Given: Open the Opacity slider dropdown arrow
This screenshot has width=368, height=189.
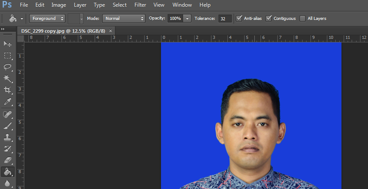Looking at the screenshot, I should pyautogui.click(x=188, y=19).
